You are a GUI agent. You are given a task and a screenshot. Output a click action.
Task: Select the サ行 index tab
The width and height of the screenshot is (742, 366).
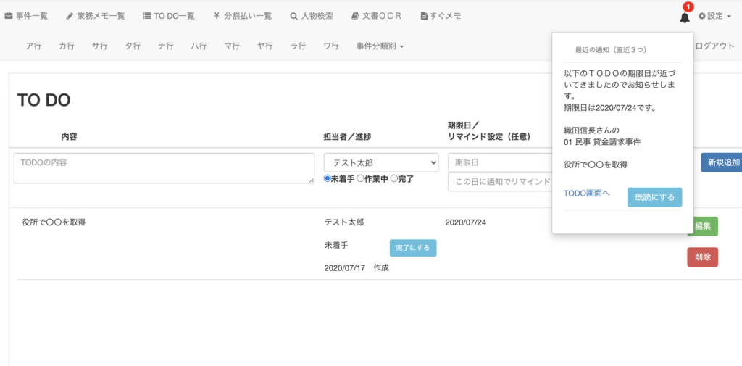(99, 46)
